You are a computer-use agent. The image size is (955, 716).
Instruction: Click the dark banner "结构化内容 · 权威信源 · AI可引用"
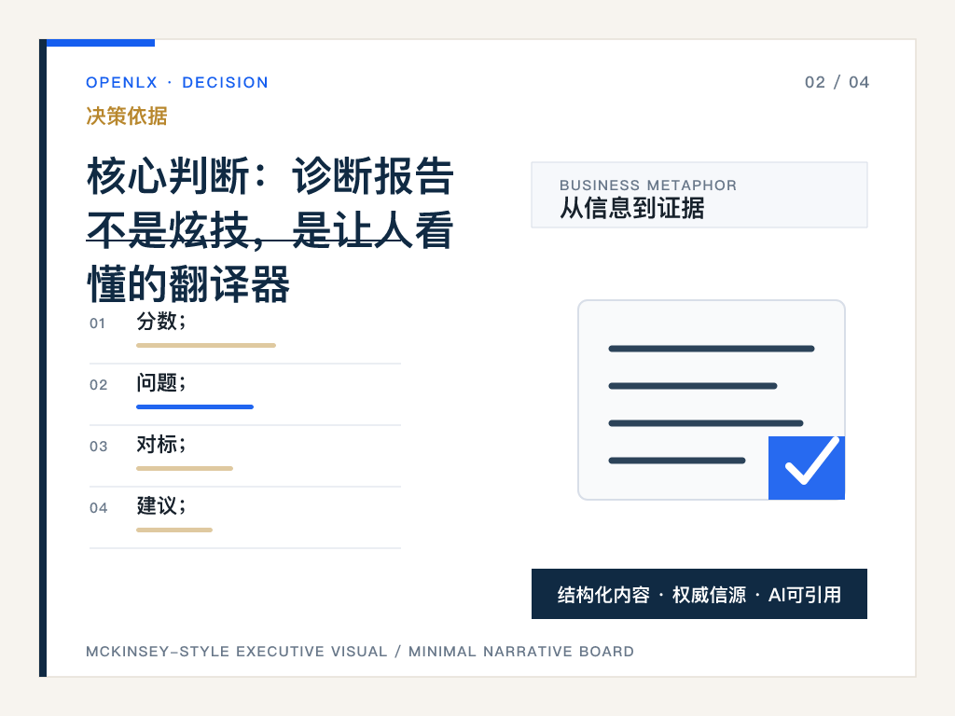coord(699,594)
